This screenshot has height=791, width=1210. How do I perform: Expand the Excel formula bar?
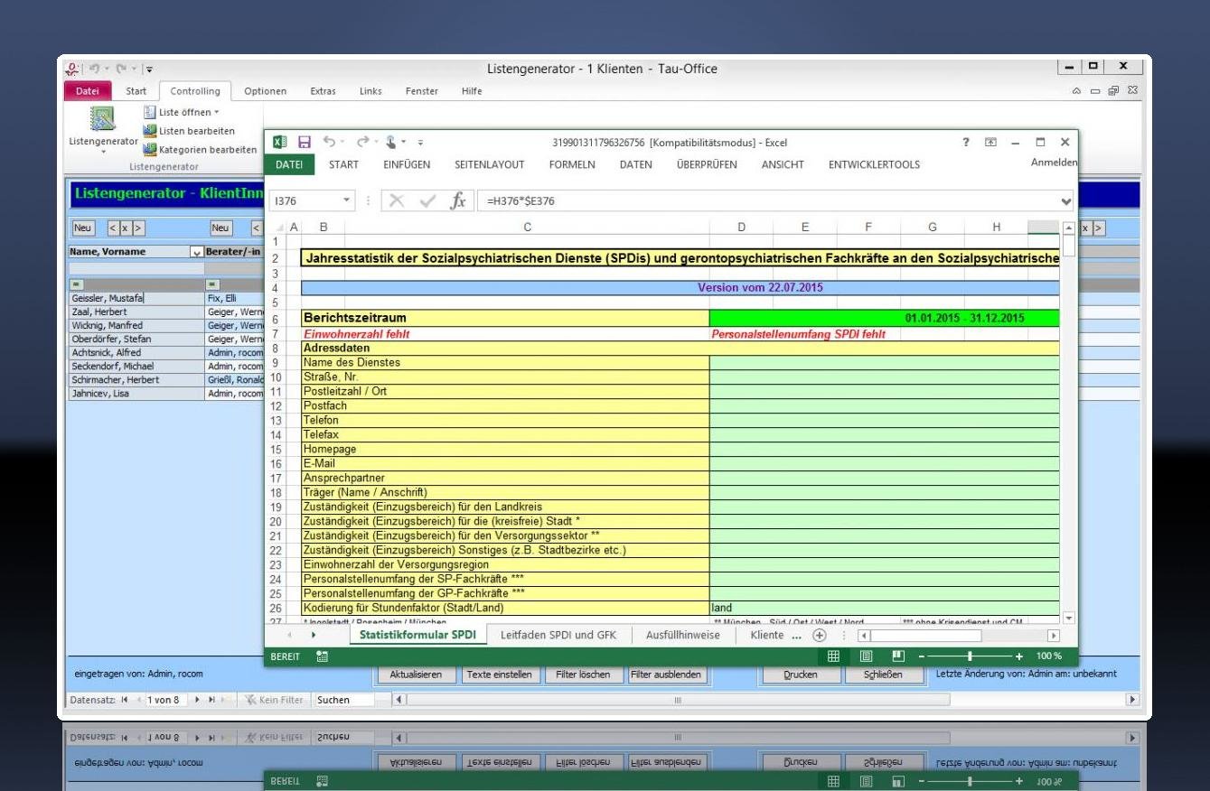[x=1066, y=201]
